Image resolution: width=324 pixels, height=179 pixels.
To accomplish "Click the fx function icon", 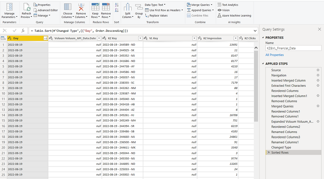I will [x=23, y=30].
